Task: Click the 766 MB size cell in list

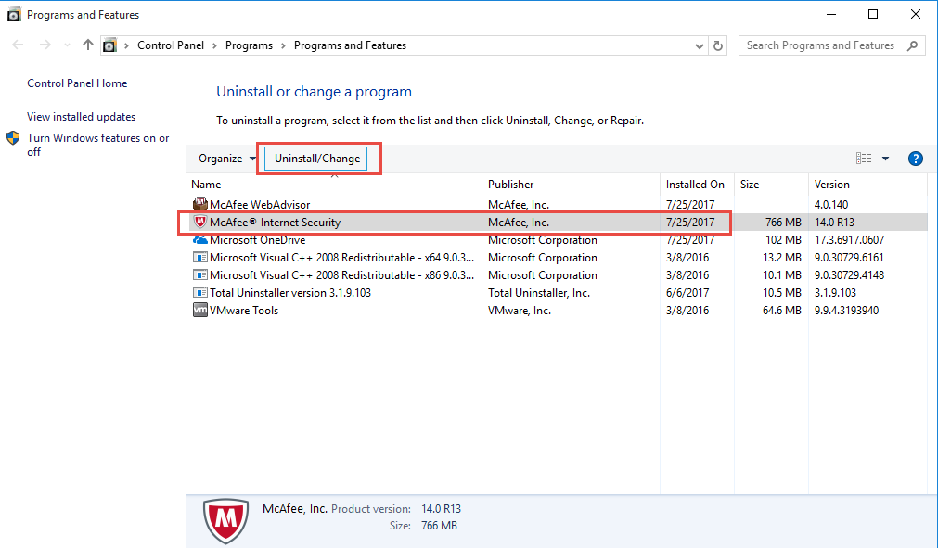Action: (x=783, y=223)
